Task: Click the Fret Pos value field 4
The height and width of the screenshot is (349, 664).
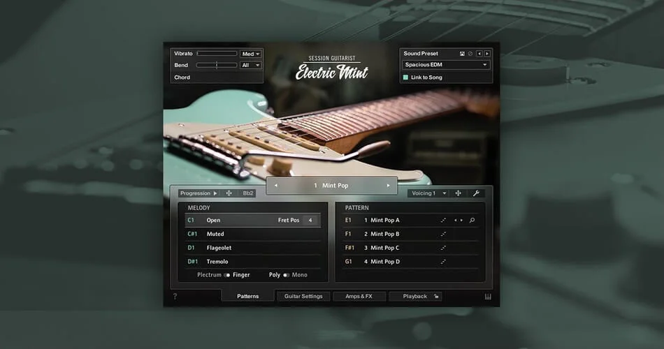Action: (x=310, y=221)
